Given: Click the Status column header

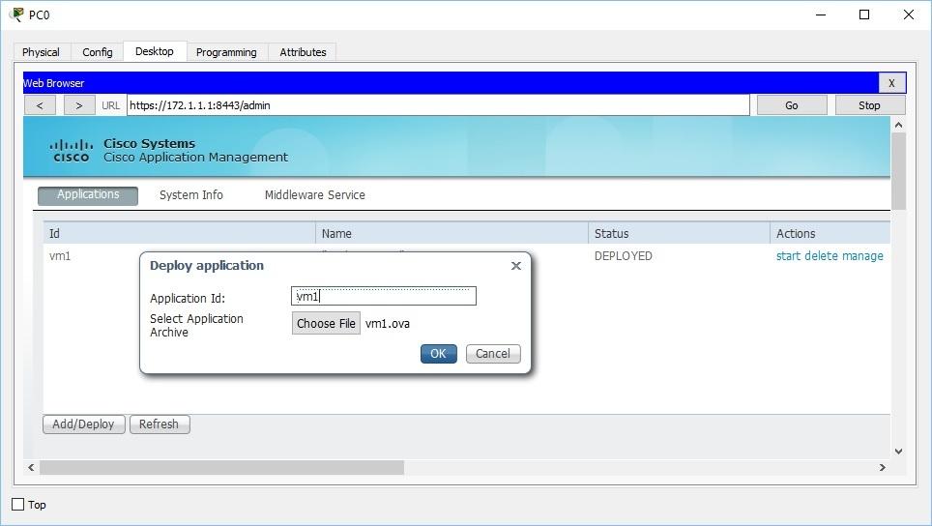Looking at the screenshot, I should coord(680,234).
